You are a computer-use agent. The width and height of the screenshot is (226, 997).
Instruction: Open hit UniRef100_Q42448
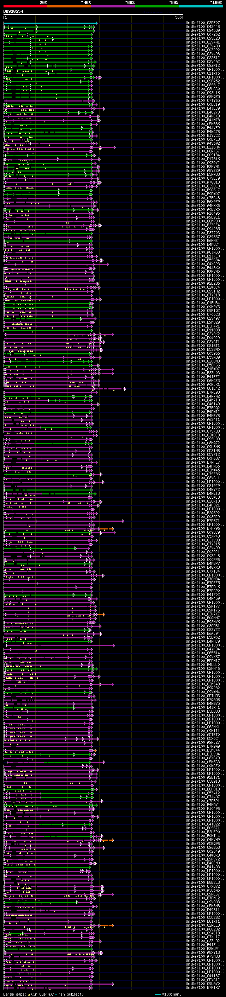[x=202, y=27]
